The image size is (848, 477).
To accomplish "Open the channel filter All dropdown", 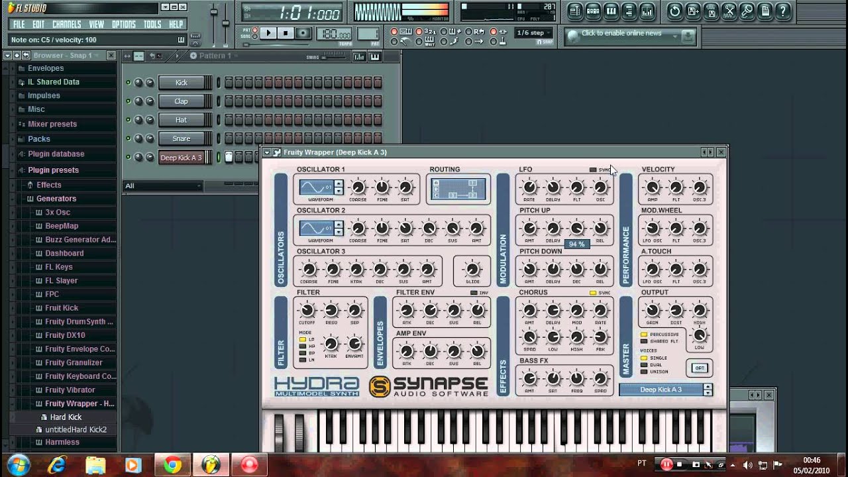I will pos(163,186).
